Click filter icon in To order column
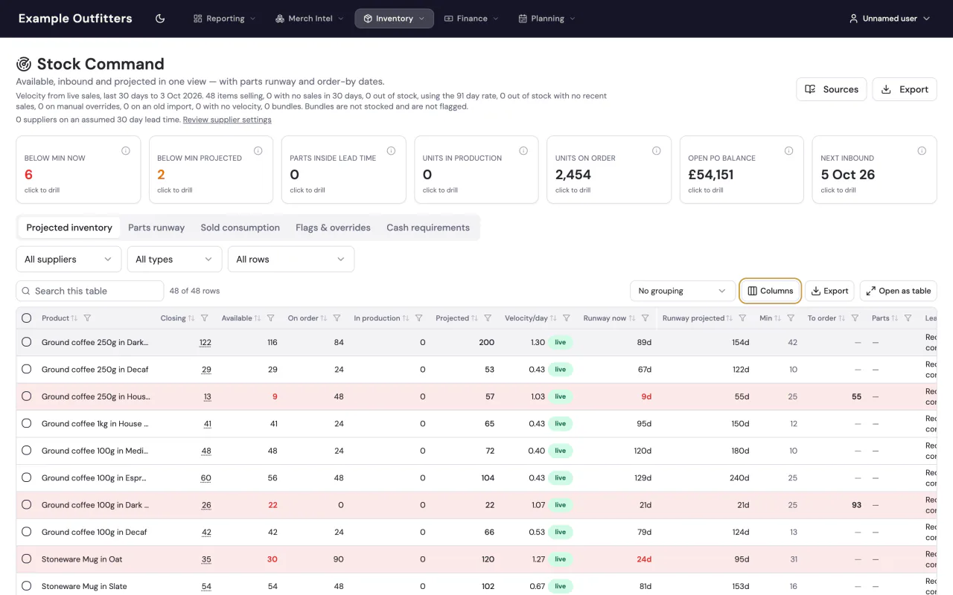This screenshot has height=595, width=953. [x=855, y=318]
